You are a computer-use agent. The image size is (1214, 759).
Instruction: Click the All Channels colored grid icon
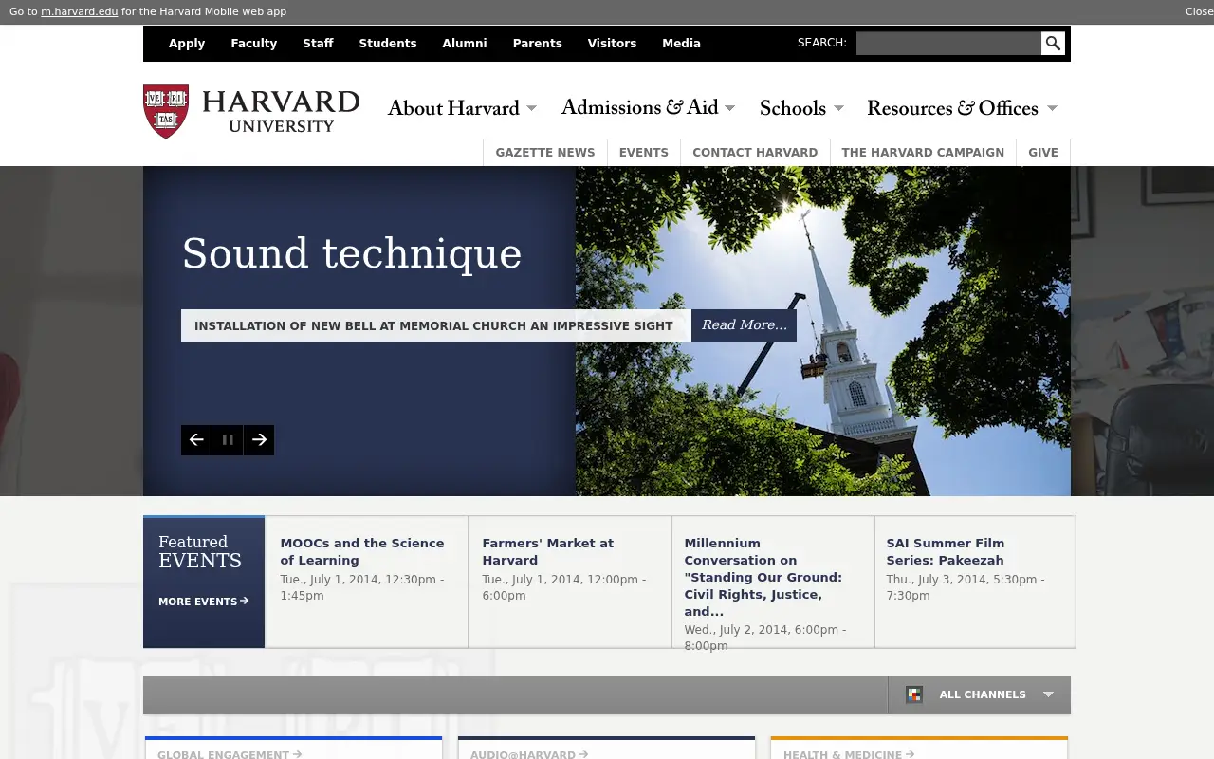click(914, 694)
